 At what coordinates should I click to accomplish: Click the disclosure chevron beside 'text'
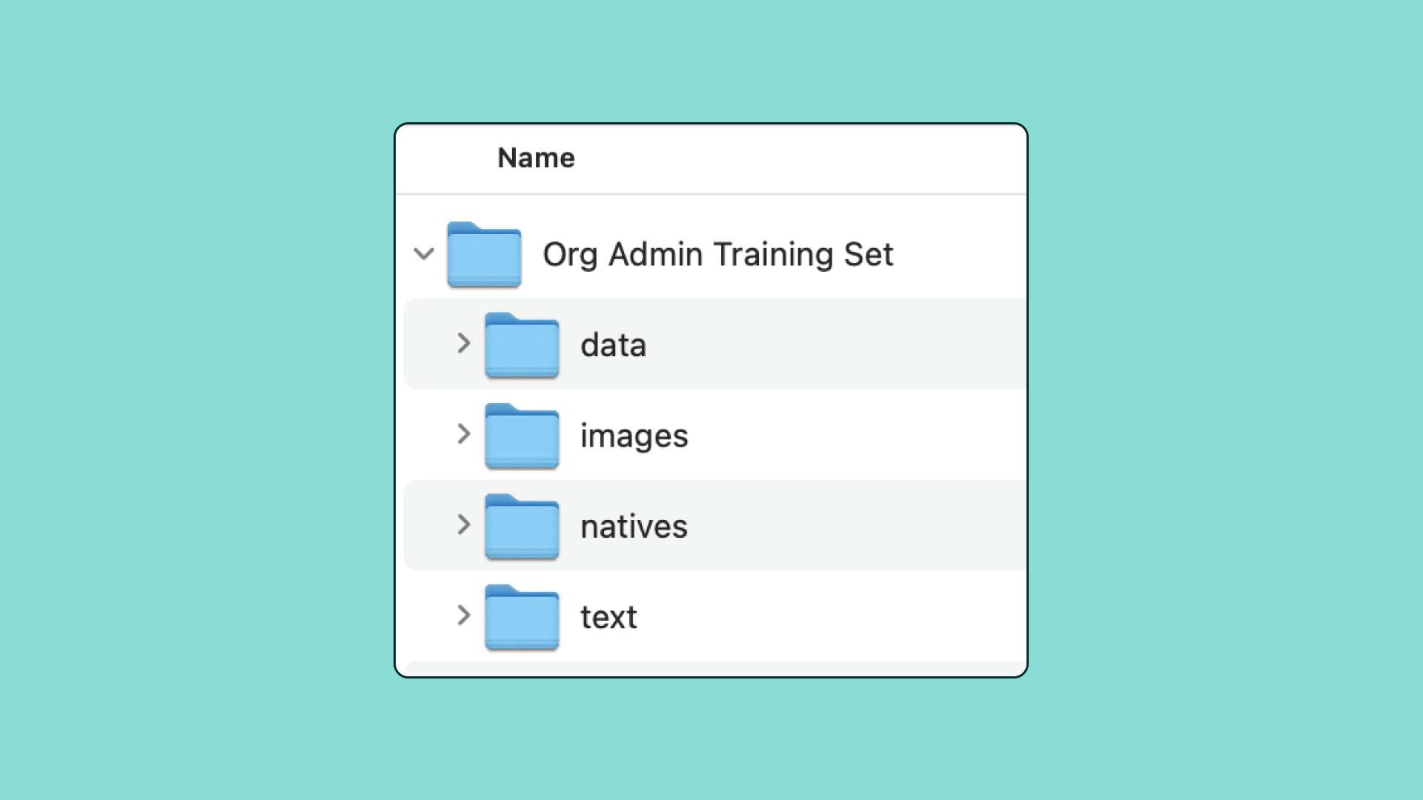click(x=463, y=616)
